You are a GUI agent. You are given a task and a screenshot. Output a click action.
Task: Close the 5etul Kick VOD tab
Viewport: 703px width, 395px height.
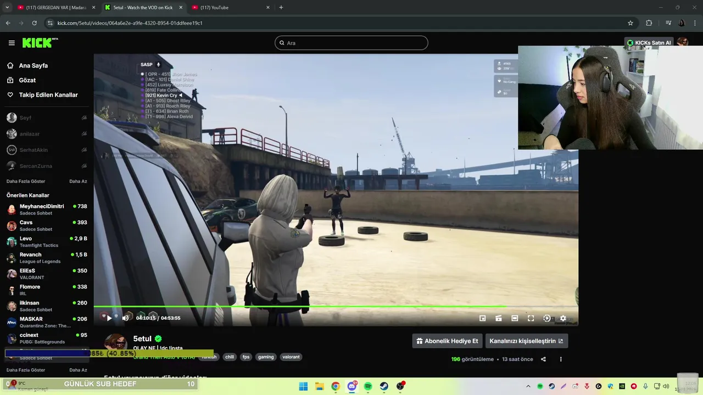click(x=181, y=8)
